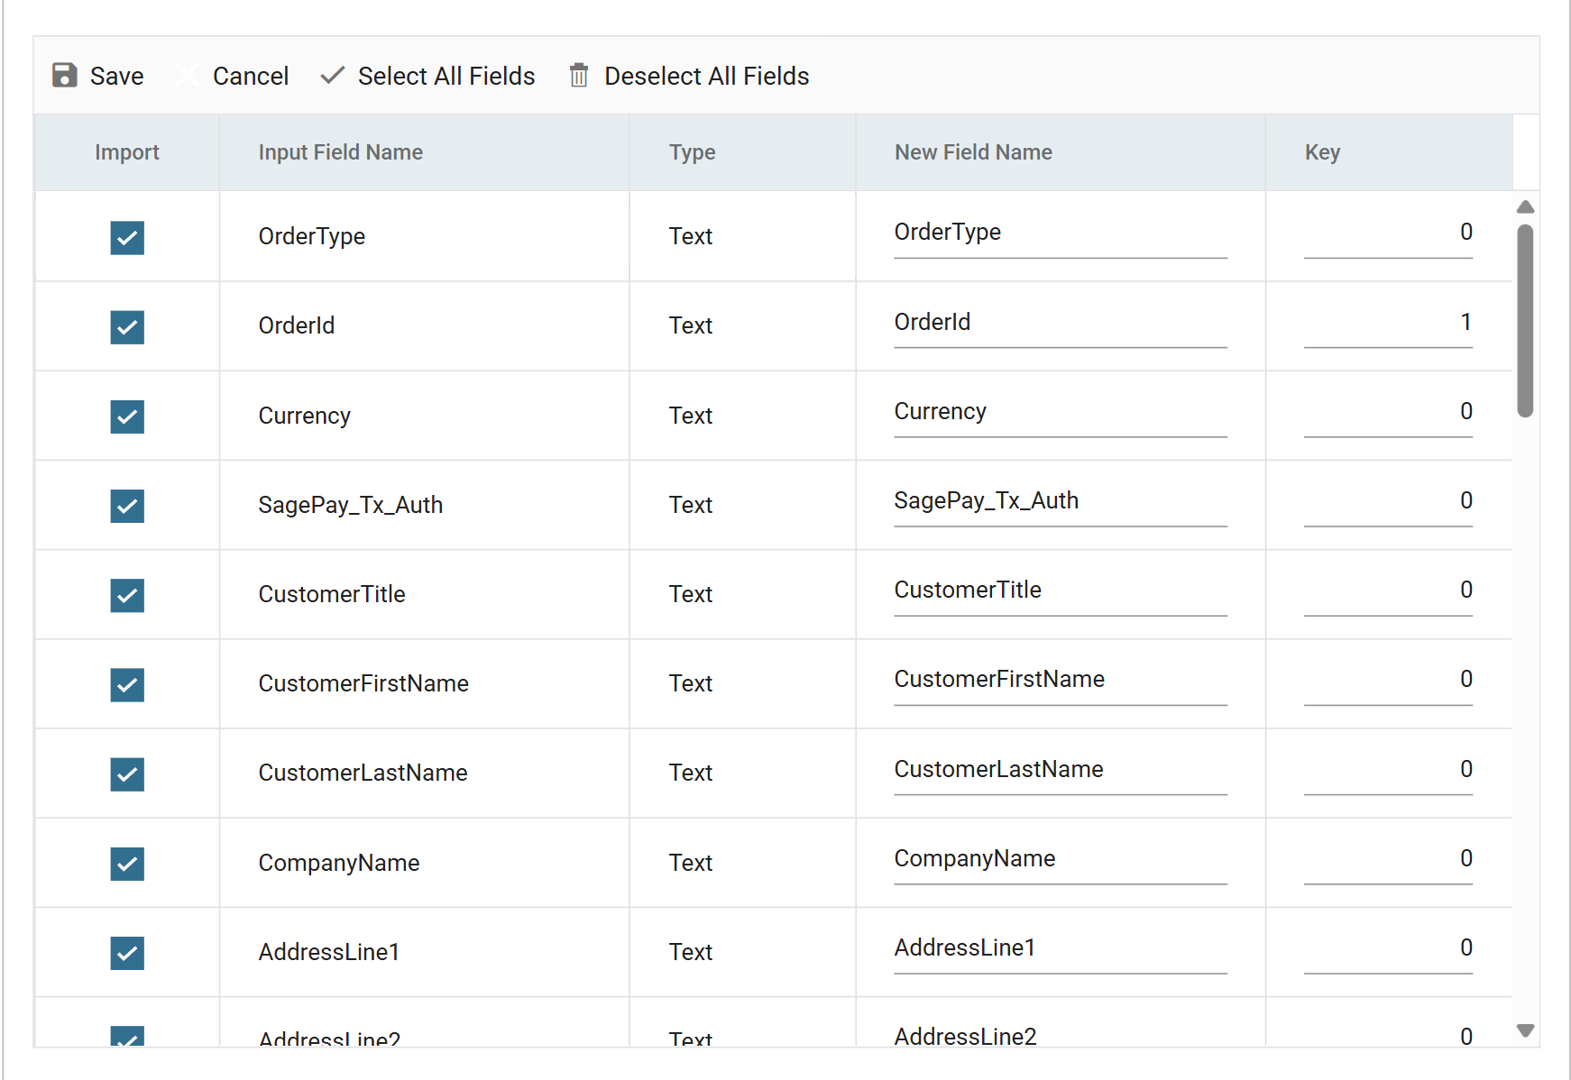Uncheck the CustomerLastName import checkbox

(x=127, y=773)
